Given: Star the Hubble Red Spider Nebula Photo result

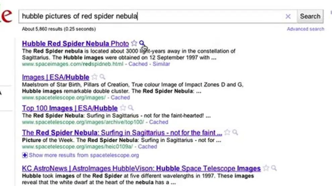Looking at the screenshot, I should pyautogui.click(x=134, y=43).
